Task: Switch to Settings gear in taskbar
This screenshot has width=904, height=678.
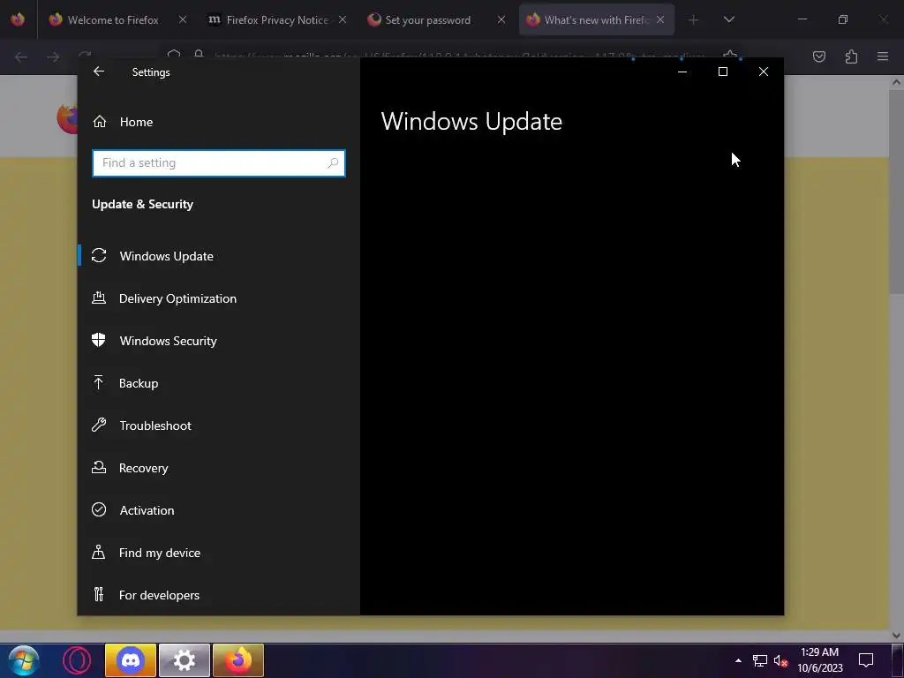Action: pos(184,660)
